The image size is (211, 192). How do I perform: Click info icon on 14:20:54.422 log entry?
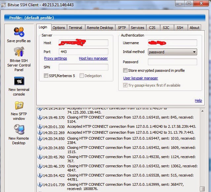click(x=40, y=175)
